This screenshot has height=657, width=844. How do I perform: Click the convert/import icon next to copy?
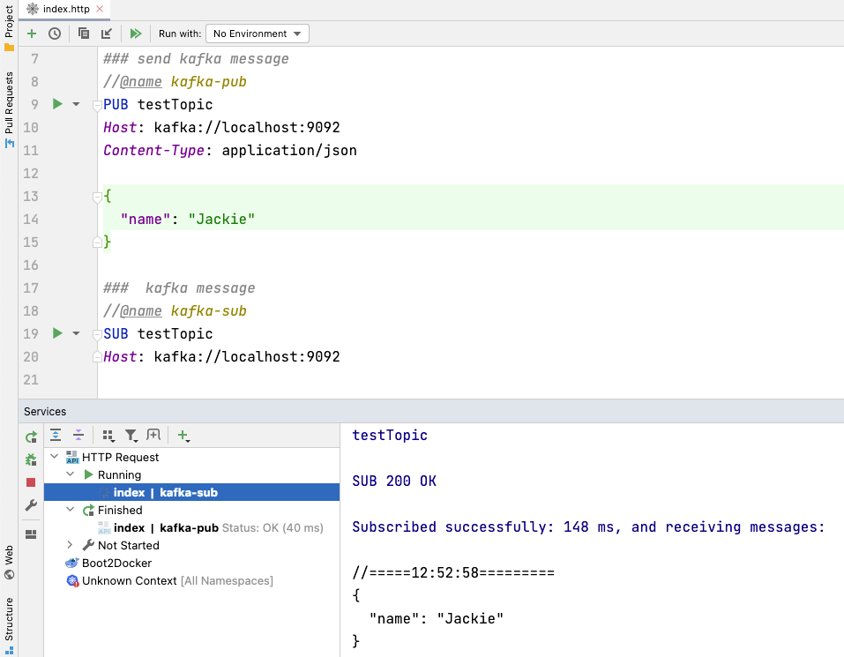[107, 34]
